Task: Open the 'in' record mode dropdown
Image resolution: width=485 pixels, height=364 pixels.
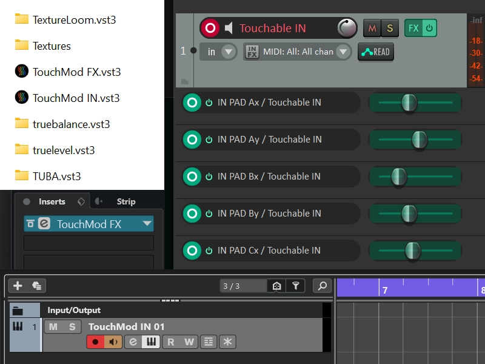Action: [218, 52]
